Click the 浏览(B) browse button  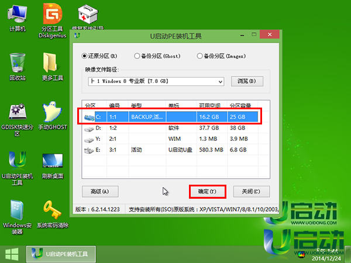point(247,81)
